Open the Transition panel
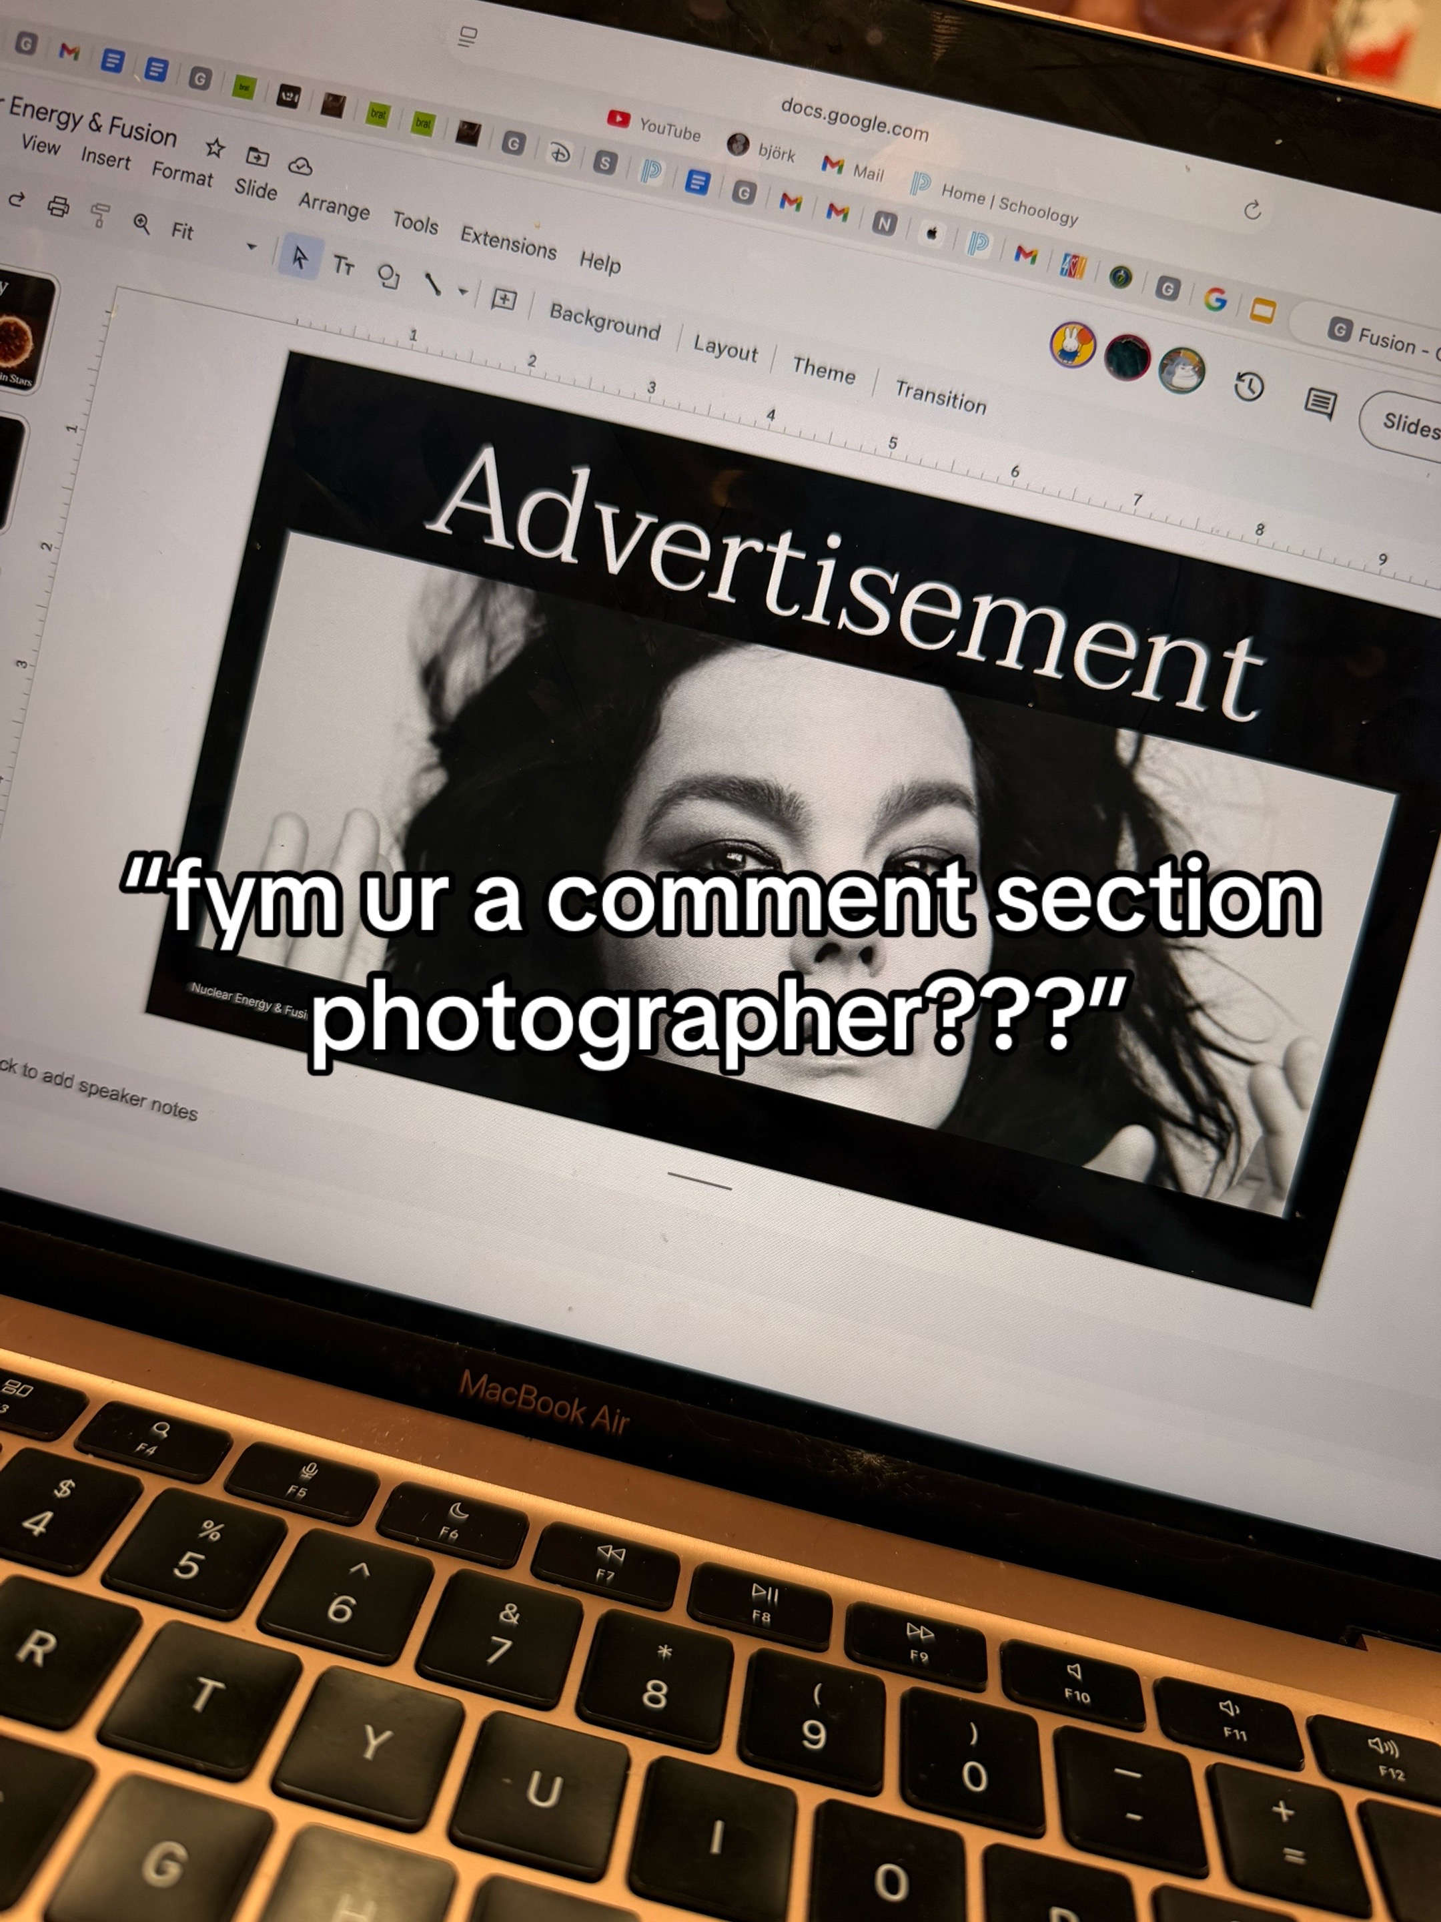 (x=941, y=396)
